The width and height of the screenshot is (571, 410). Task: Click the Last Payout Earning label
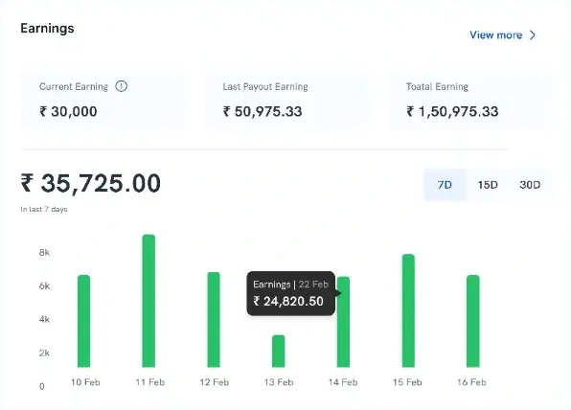point(265,86)
